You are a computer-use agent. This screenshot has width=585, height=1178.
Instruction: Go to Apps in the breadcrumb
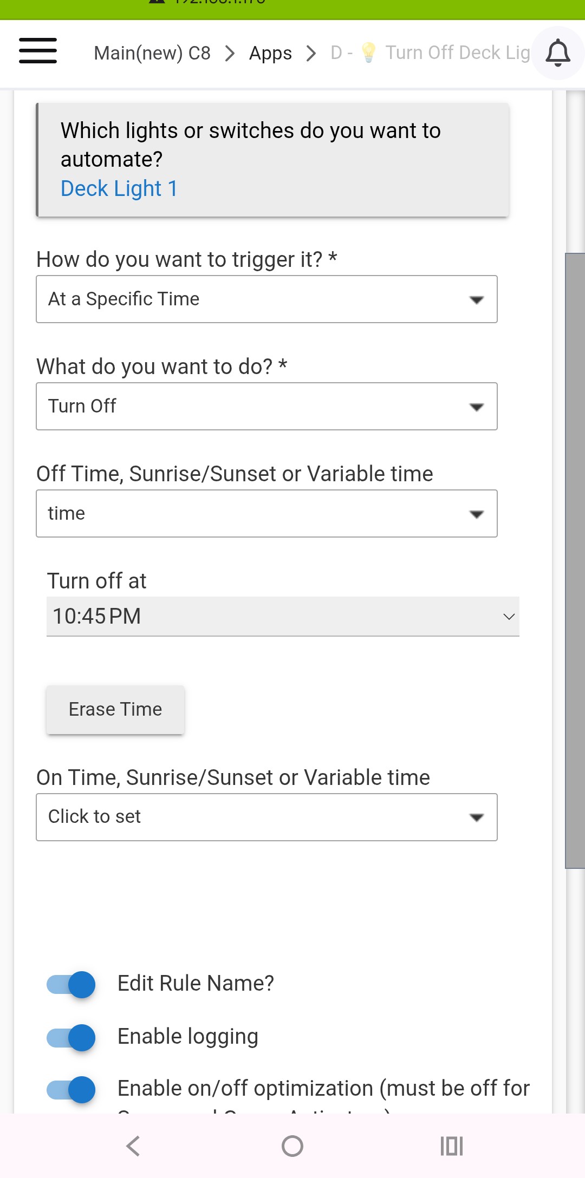[270, 53]
